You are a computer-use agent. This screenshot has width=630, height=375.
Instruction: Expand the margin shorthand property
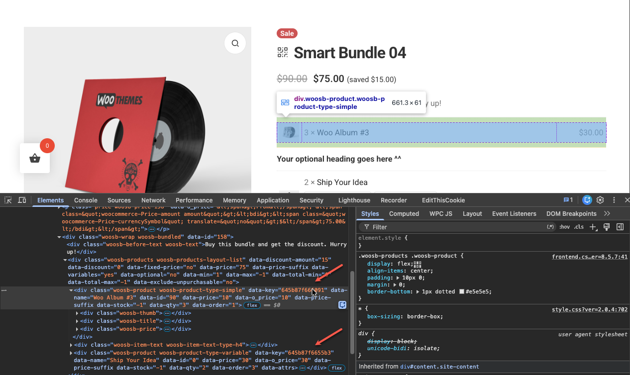[395, 284]
